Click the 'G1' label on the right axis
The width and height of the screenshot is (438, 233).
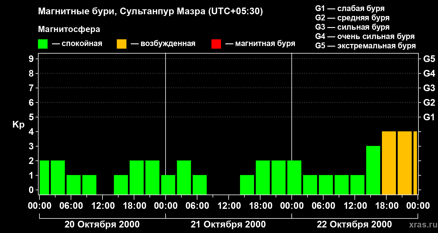click(x=429, y=117)
